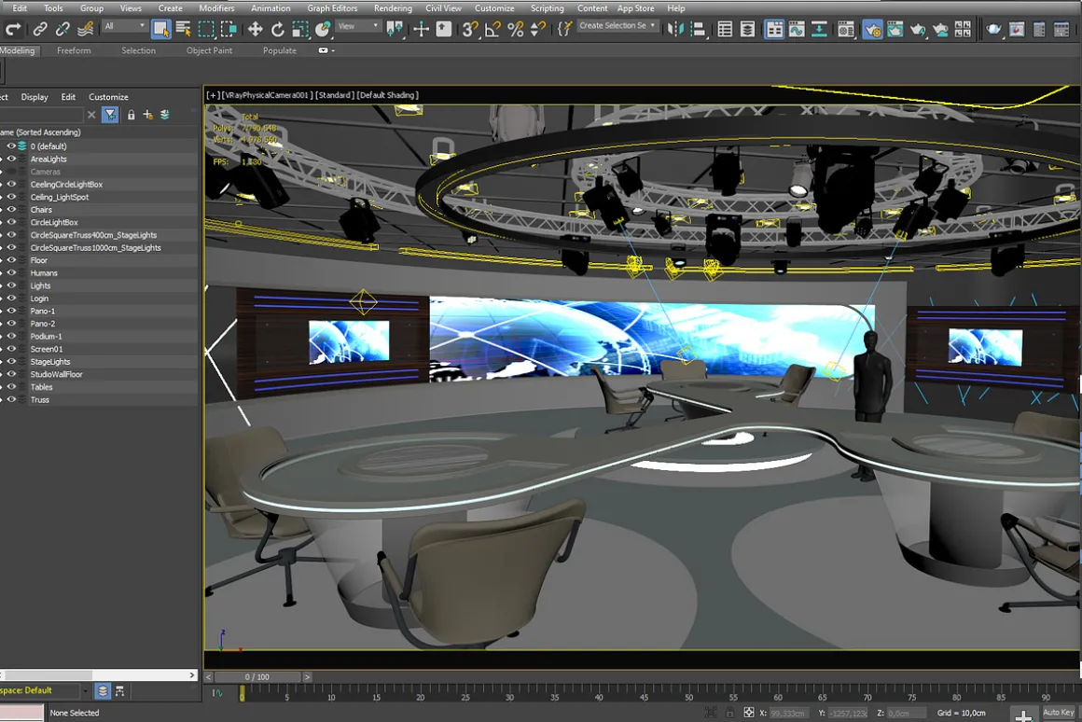This screenshot has width=1082, height=722.
Task: Click the Redo arrow icon
Action: click(12, 29)
